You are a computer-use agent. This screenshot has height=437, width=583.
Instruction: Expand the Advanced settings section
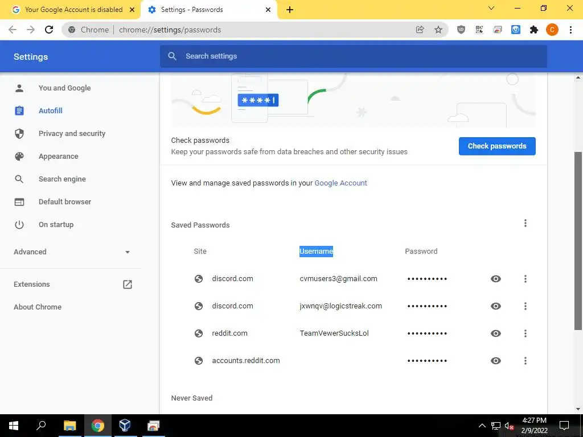click(x=72, y=252)
